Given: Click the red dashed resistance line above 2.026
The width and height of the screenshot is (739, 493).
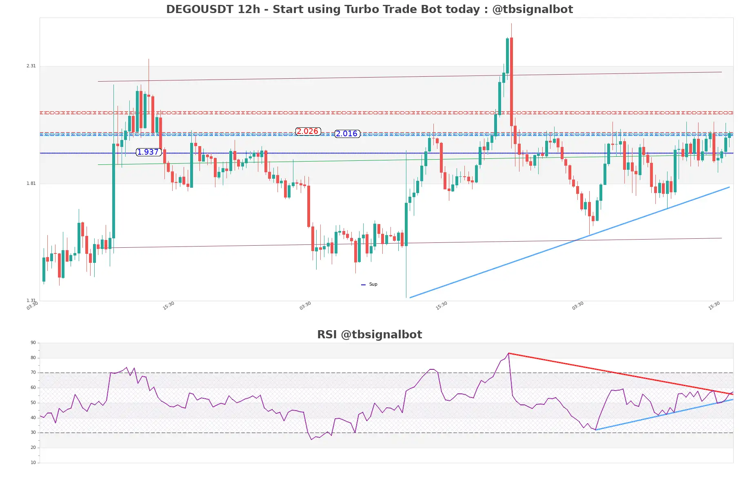Looking at the screenshot, I should pyautogui.click(x=386, y=113).
